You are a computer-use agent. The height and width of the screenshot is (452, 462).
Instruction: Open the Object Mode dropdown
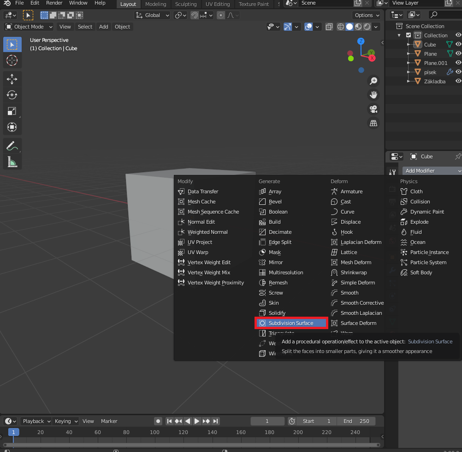point(29,27)
